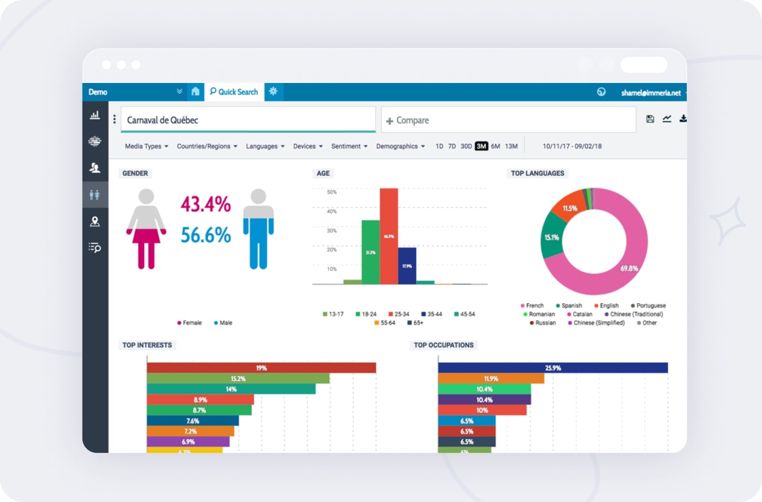
Task: Open the influencers people sidebar icon
Action: tap(95, 167)
